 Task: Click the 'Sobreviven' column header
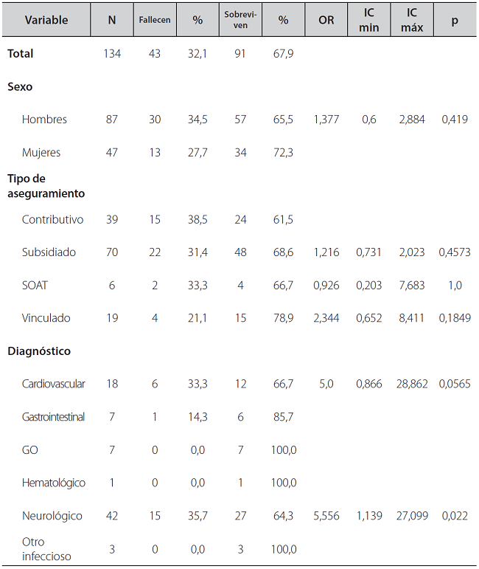click(240, 21)
